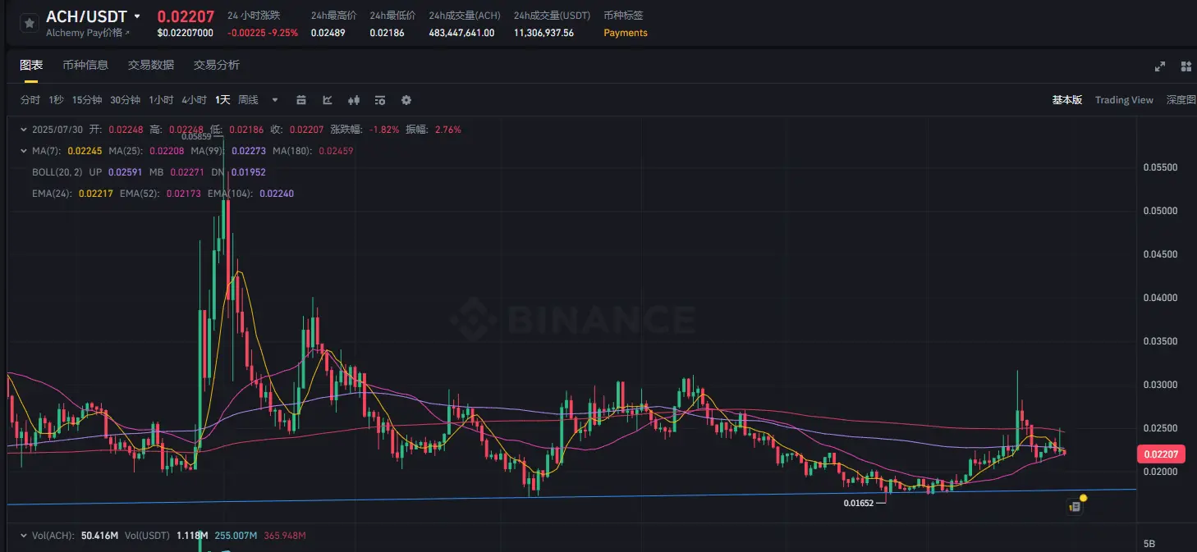Select the 30分钟 chart interval
1197x552 pixels.
point(126,100)
